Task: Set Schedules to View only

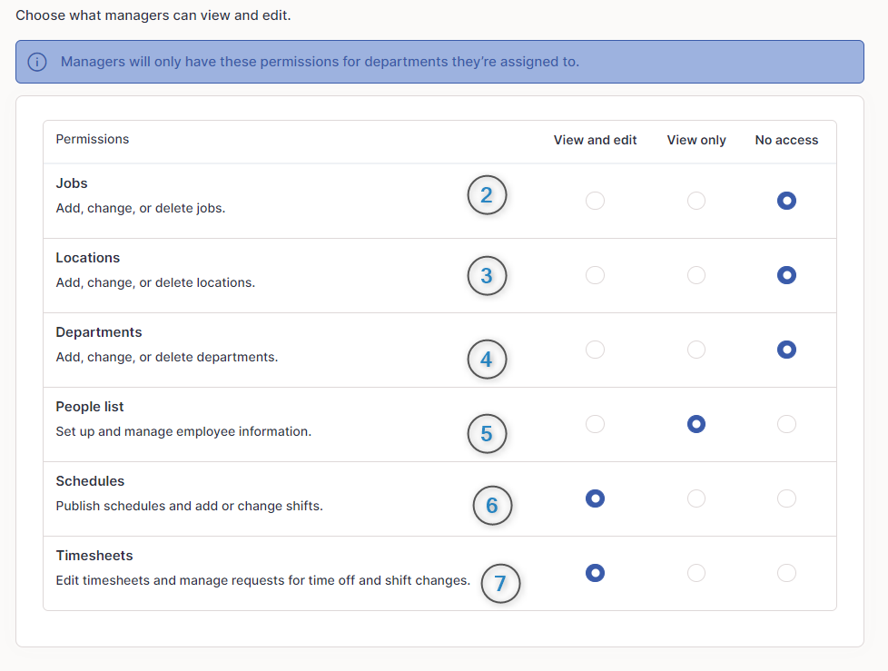Action: (696, 498)
